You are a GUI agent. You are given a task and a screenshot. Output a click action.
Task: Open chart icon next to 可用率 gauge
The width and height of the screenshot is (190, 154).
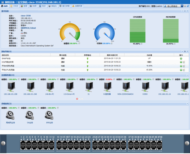[x=112, y=43]
